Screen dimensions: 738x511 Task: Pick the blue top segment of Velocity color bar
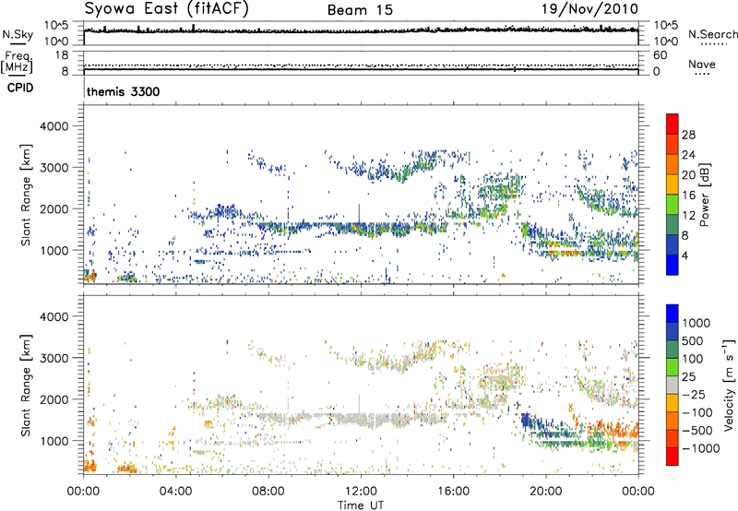tap(673, 314)
